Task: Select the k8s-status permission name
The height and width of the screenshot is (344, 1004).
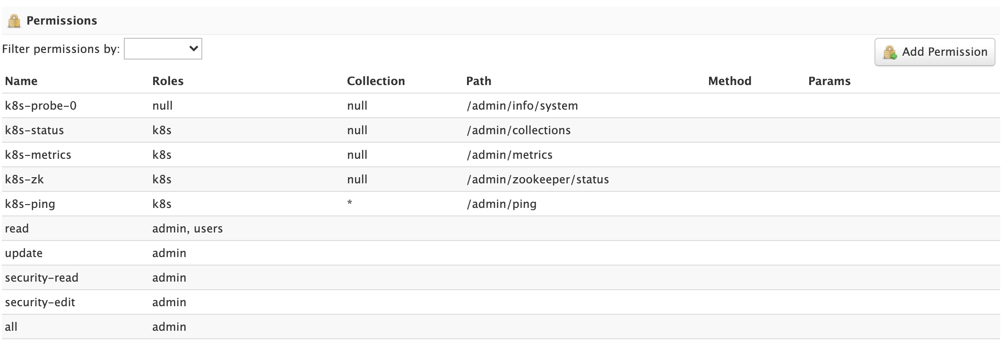Action: (x=35, y=130)
